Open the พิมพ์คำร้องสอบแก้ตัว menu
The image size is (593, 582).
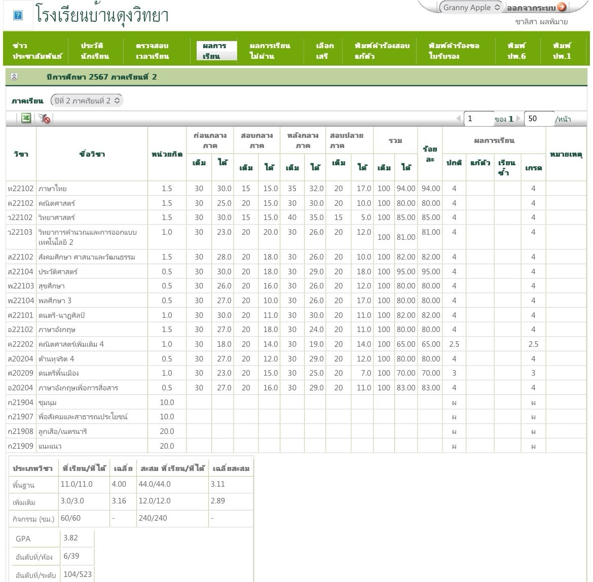click(x=382, y=51)
